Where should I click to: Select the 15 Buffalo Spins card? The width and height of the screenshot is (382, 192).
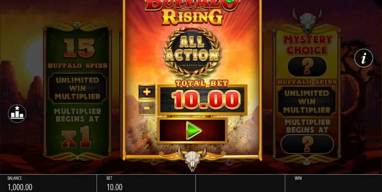[77, 91]
